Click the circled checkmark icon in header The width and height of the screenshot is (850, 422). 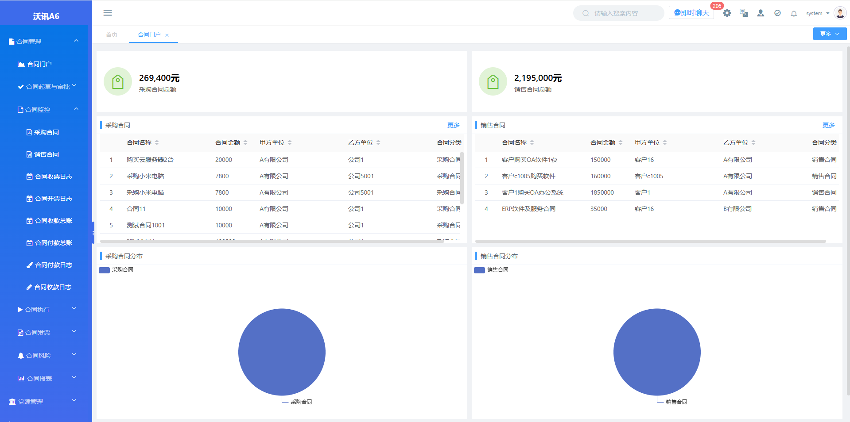pos(777,13)
